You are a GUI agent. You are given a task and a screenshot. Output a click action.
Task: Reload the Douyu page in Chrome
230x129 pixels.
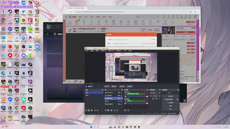(x=71, y=12)
